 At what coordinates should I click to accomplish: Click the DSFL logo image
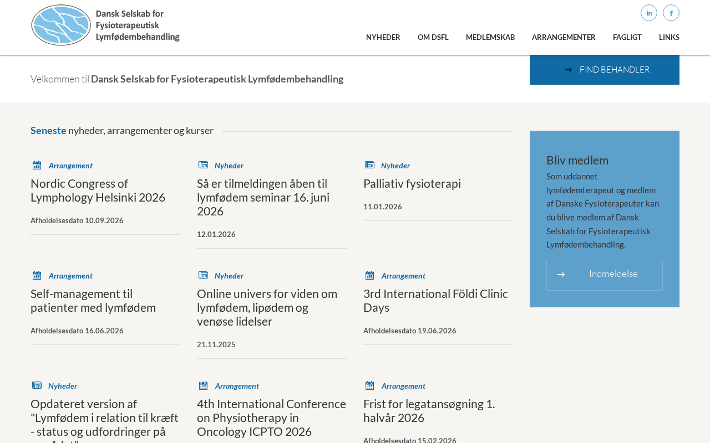coord(105,25)
